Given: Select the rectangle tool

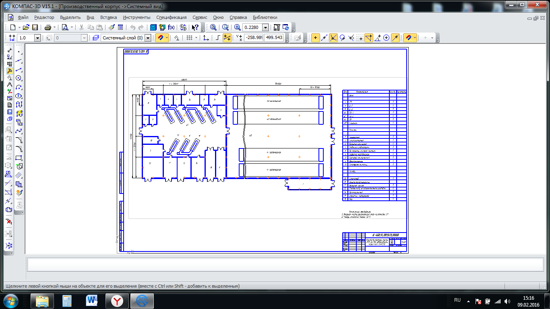Looking at the screenshot, I should click(19, 158).
